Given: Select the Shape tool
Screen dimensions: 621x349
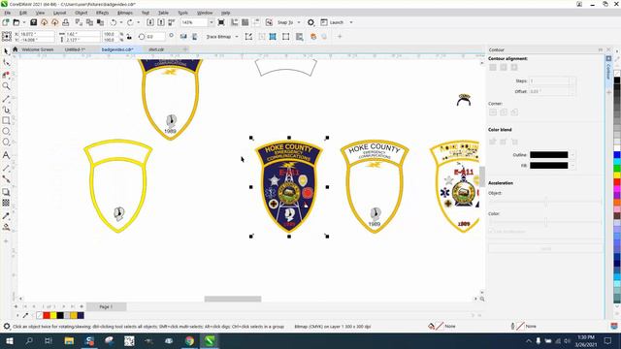Looking at the screenshot, I should (6, 62).
